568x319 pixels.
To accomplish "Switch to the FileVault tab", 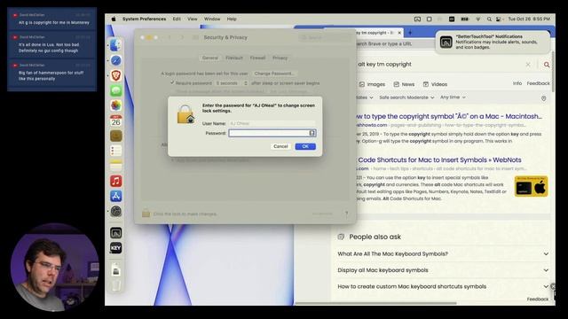I will coord(234,58).
